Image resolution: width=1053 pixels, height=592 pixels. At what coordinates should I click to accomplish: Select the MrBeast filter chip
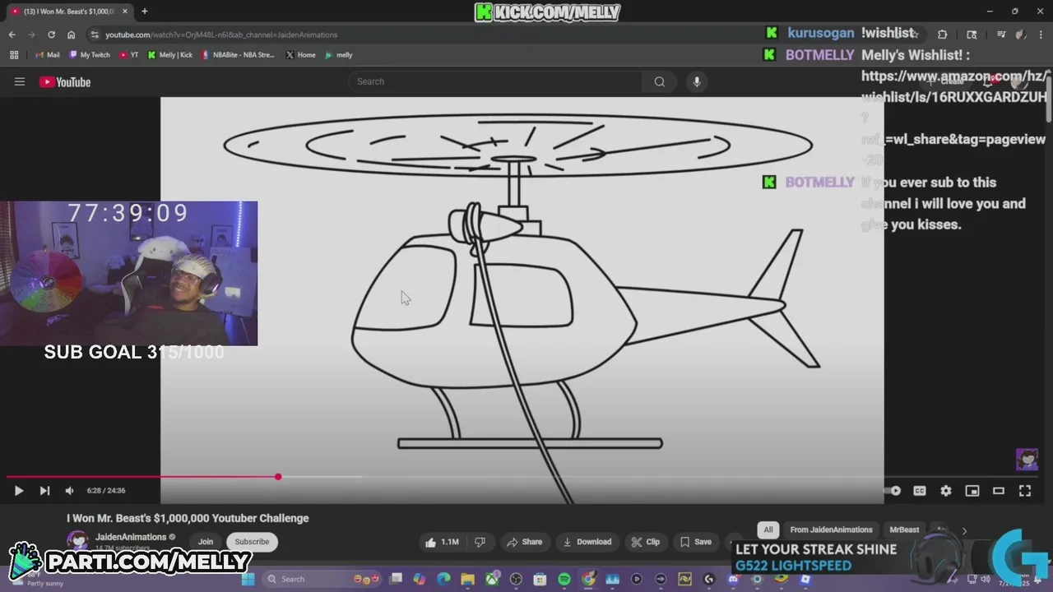(904, 530)
